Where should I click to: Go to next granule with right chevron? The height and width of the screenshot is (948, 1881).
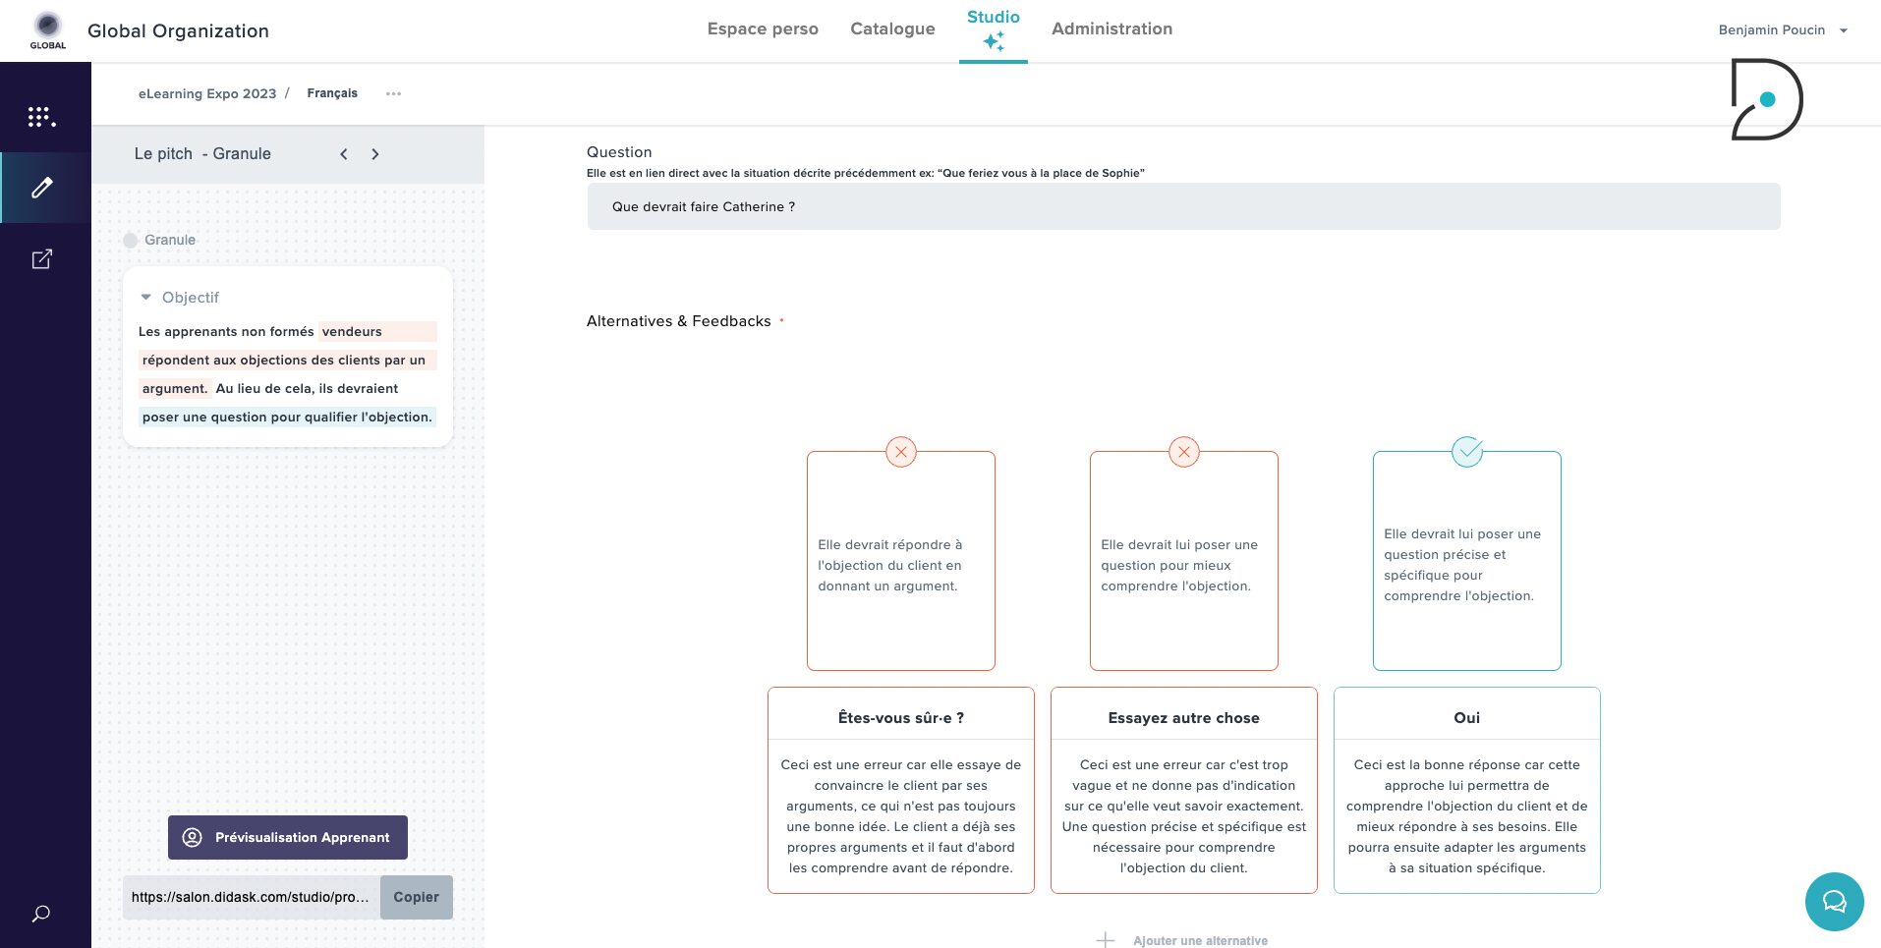[375, 154]
